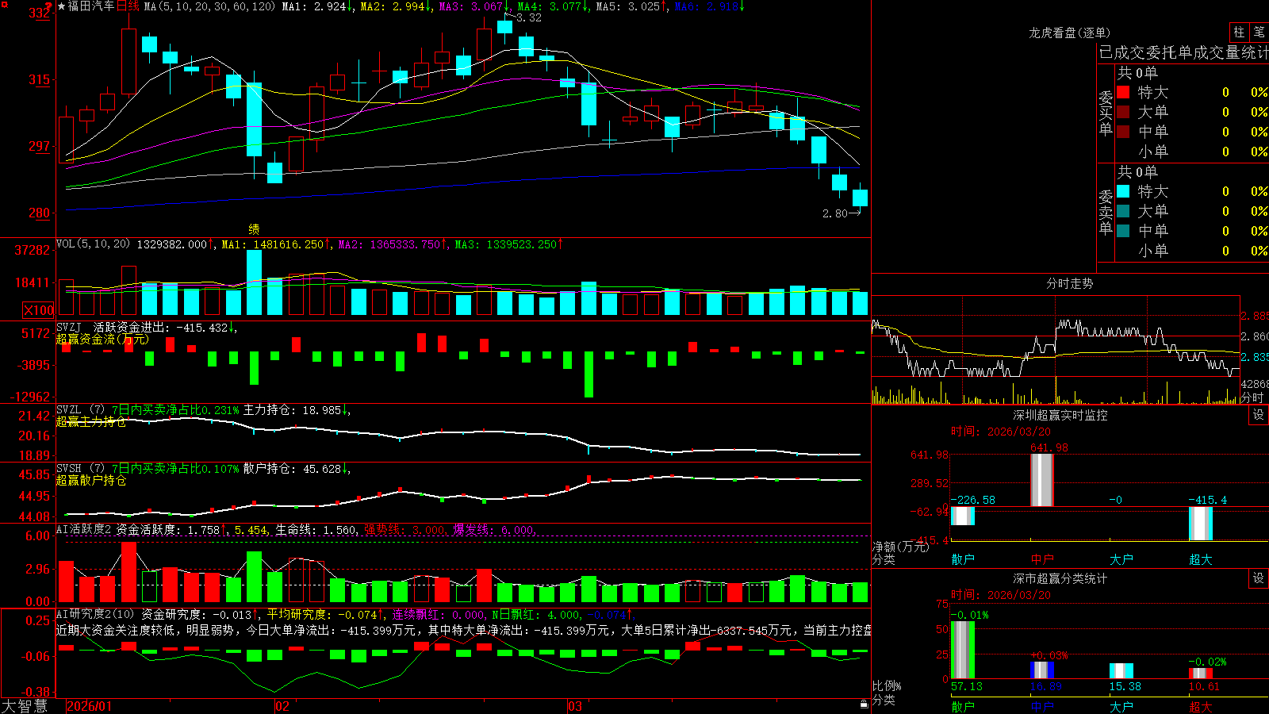Click the 大智慧 logo in bottom-left
This screenshot has height=714, width=1269.
[x=25, y=706]
